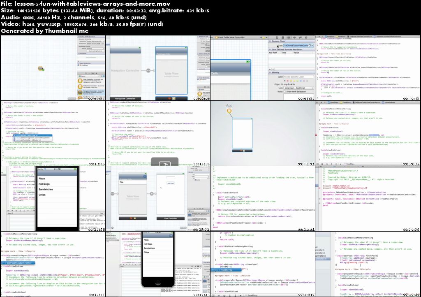The height and width of the screenshot is (297, 421).
Task: Click the Audio info line showing aac 44100 Hz
Action: [x=74, y=17]
